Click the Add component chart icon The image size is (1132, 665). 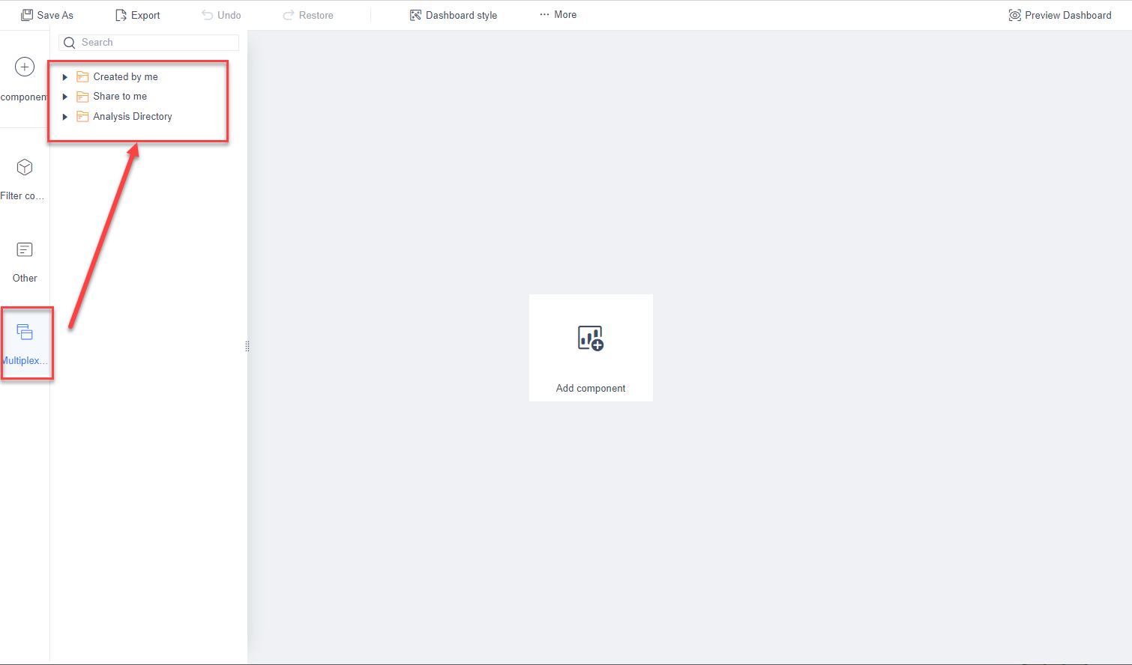[591, 338]
